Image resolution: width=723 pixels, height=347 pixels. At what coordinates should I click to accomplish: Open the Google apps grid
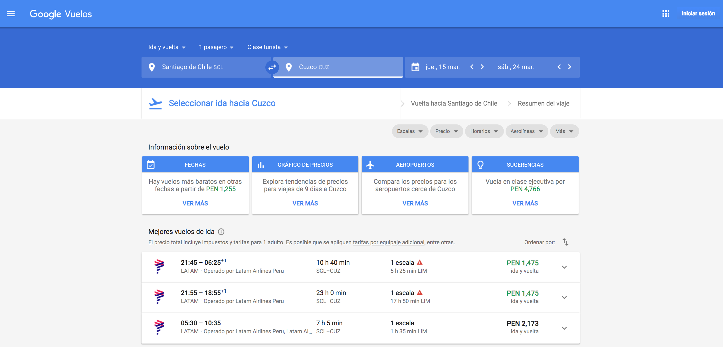[666, 14]
